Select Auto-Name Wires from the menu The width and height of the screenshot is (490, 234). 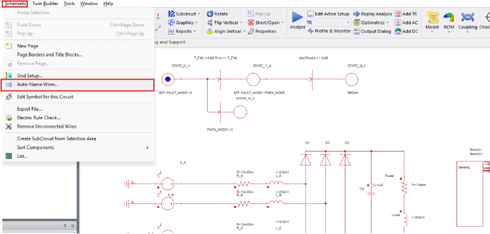pyautogui.click(x=37, y=85)
